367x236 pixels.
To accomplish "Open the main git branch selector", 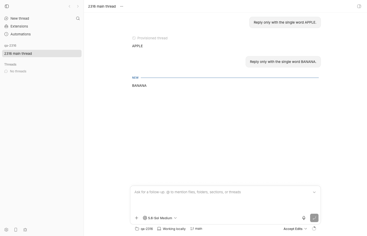I will pyautogui.click(x=196, y=229).
